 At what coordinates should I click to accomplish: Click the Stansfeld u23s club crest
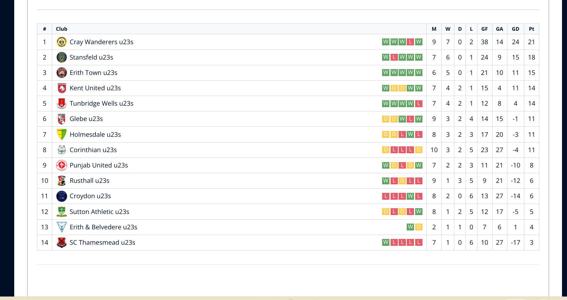coord(62,57)
